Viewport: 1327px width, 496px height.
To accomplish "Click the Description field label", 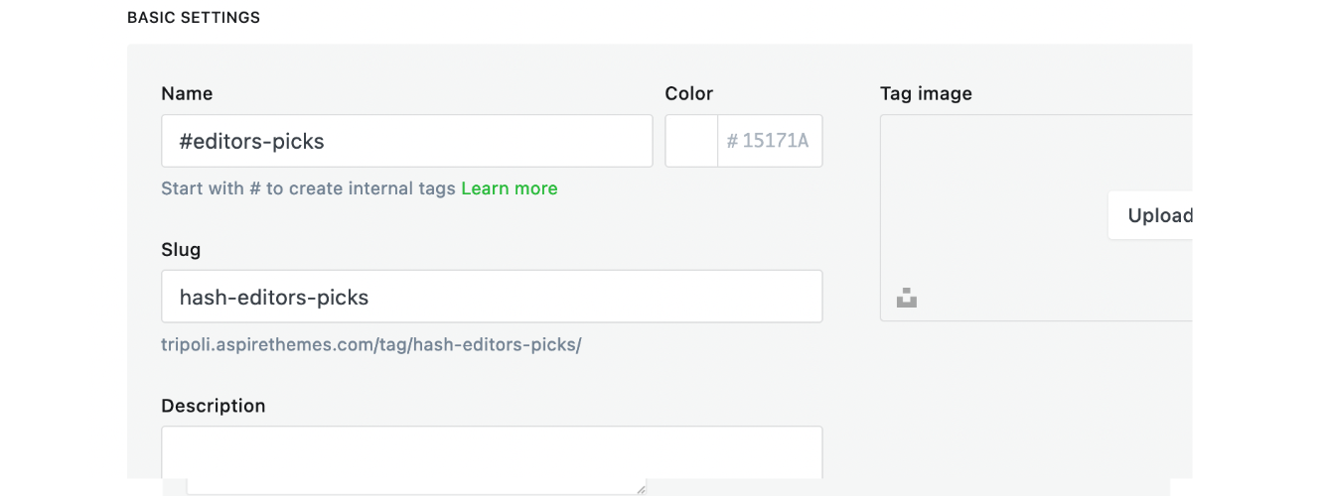I will tap(214, 406).
